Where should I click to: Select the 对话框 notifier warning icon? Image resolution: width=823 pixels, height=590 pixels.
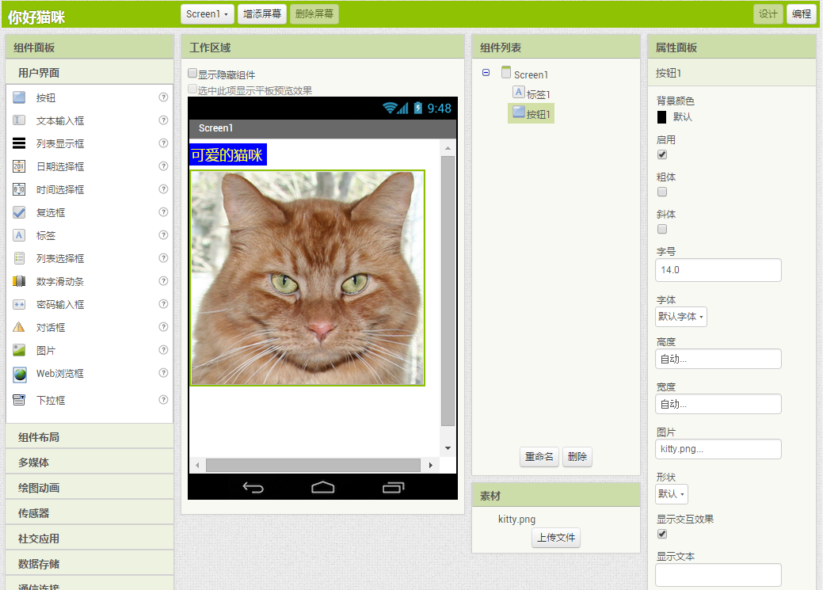pyautogui.click(x=20, y=327)
